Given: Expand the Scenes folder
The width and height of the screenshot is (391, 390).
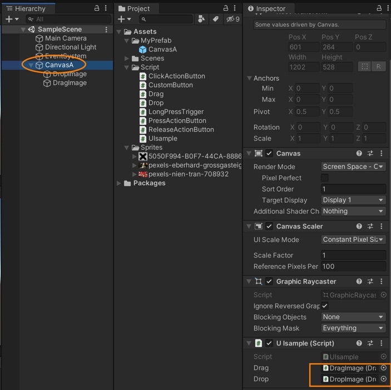Looking at the screenshot, I should (x=127, y=58).
